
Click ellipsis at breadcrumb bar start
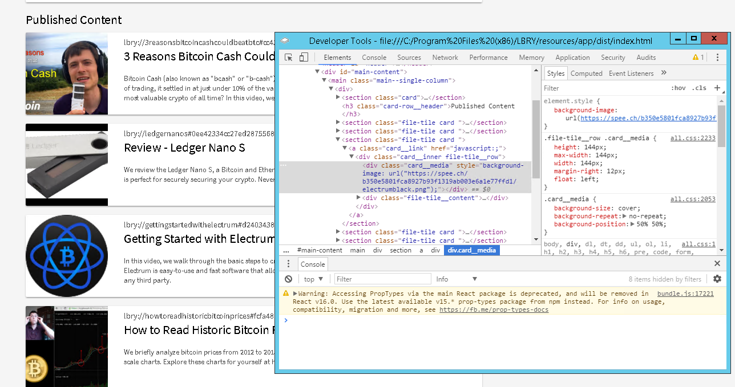(x=286, y=250)
